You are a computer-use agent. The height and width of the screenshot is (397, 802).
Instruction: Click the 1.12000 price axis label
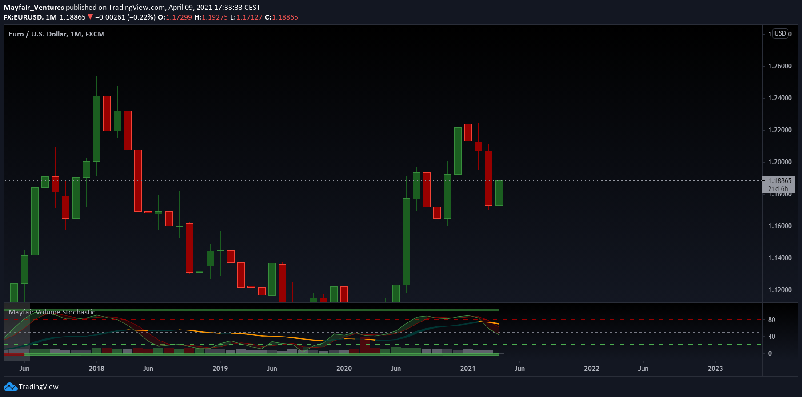(x=780, y=290)
